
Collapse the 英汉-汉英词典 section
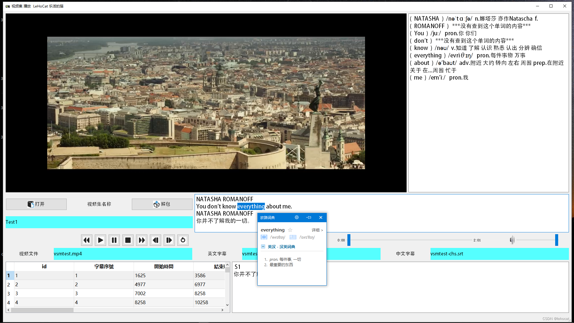(x=263, y=247)
